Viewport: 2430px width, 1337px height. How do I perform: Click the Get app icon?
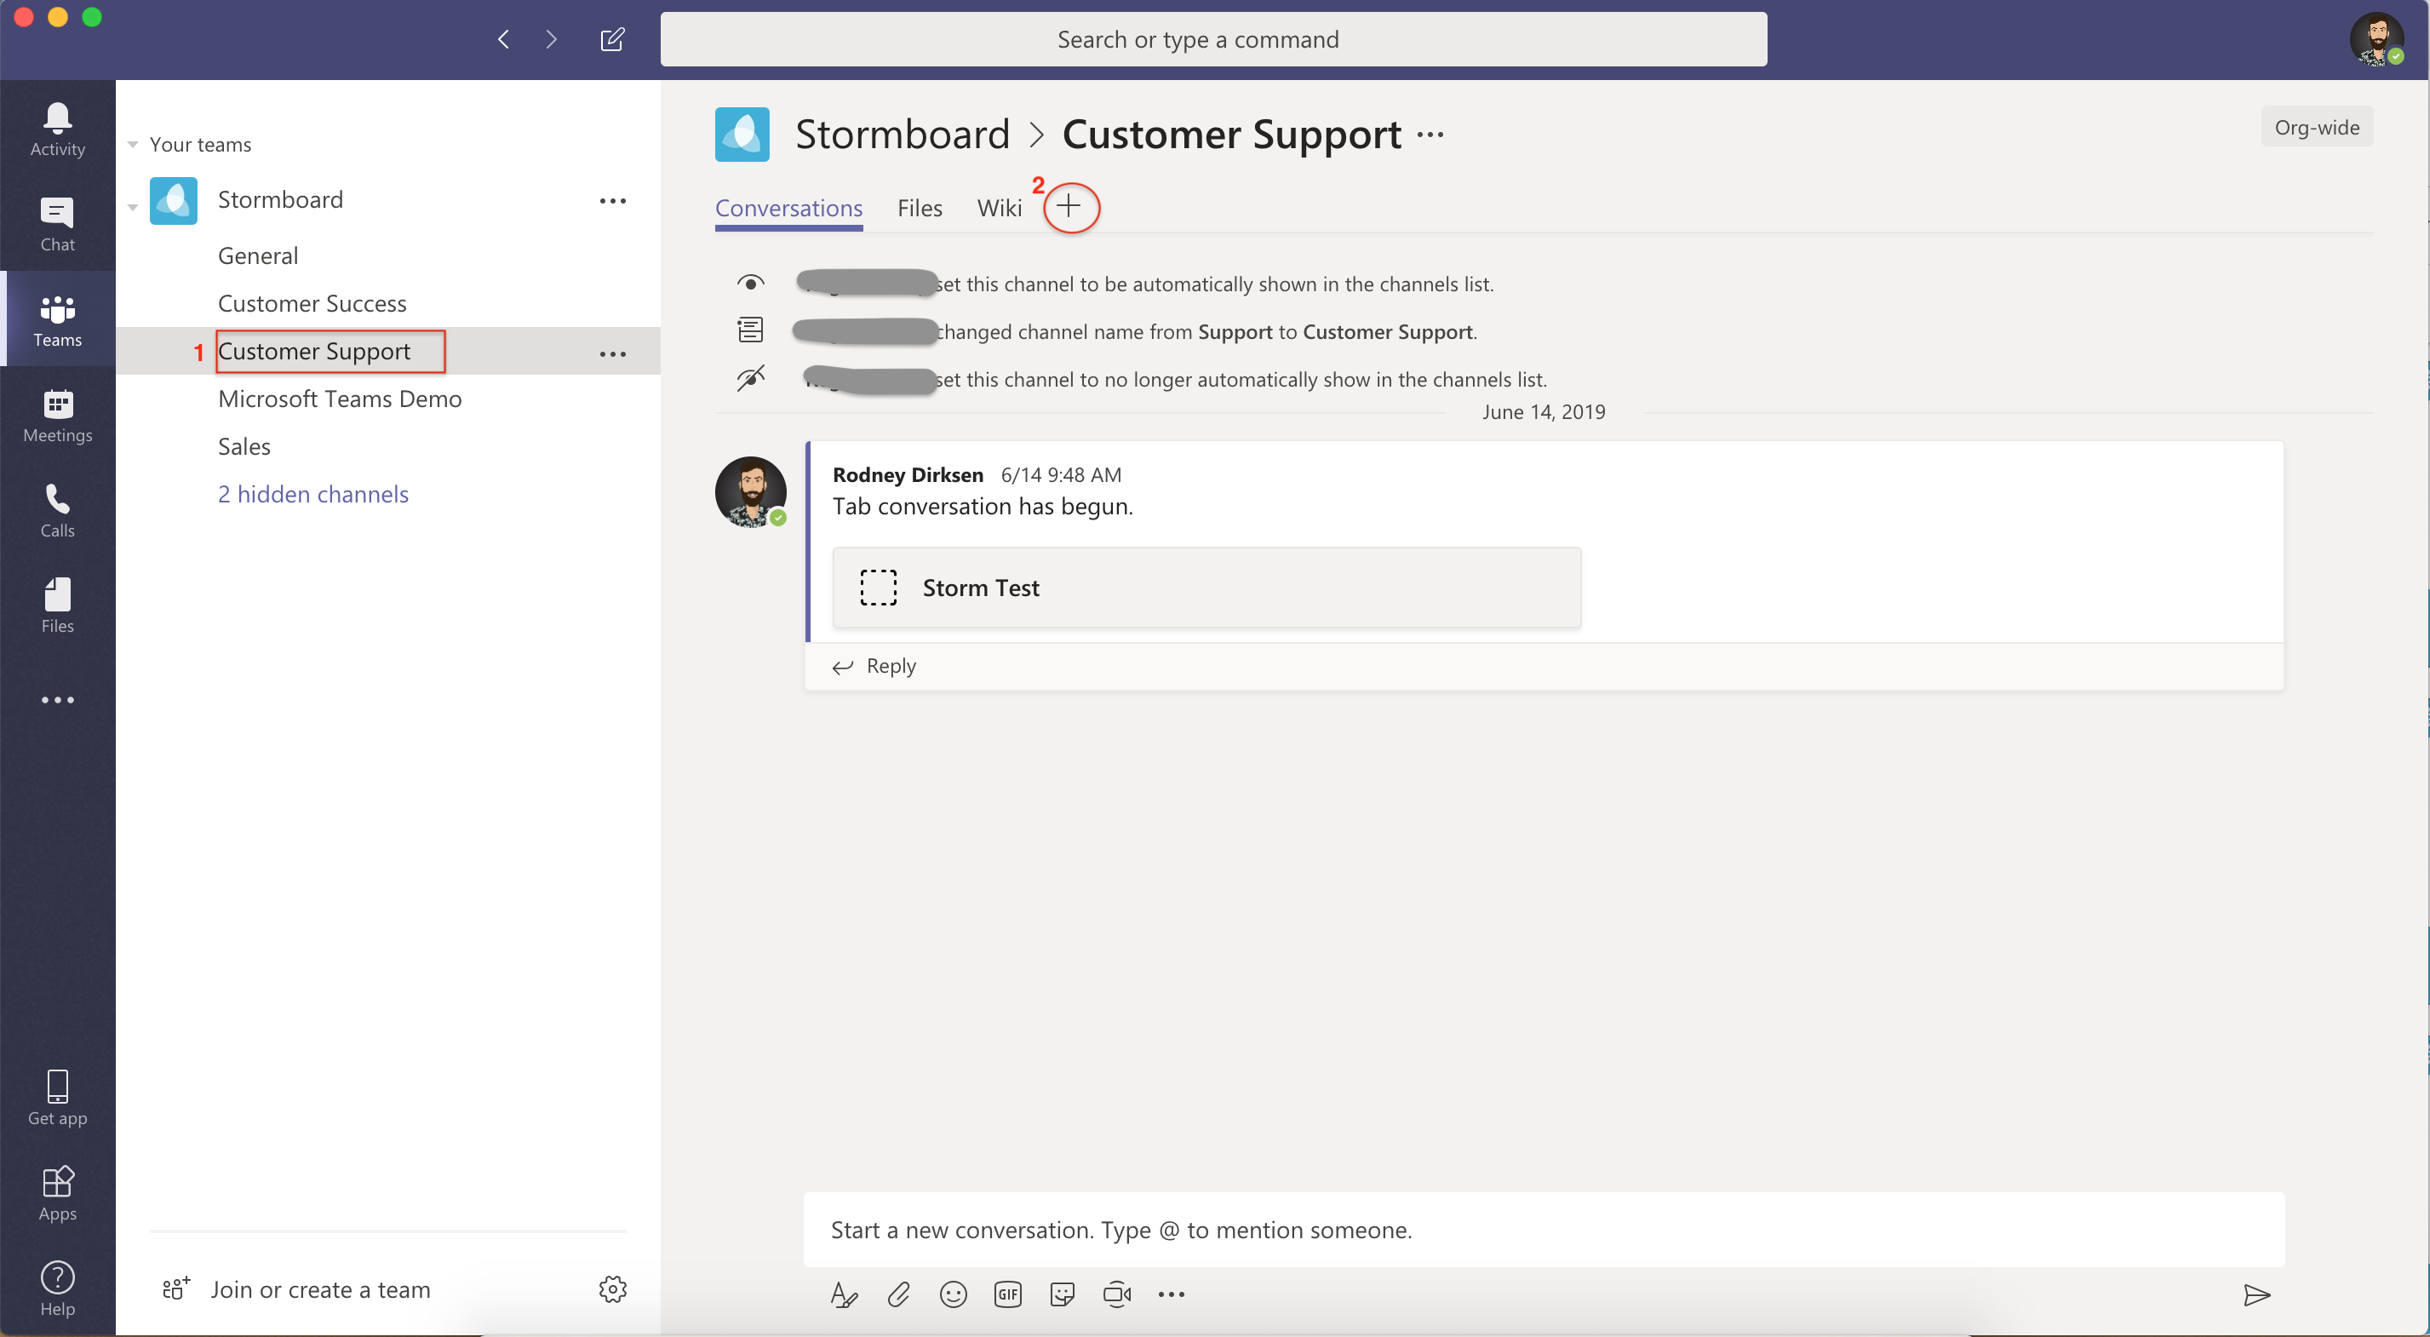click(58, 1099)
